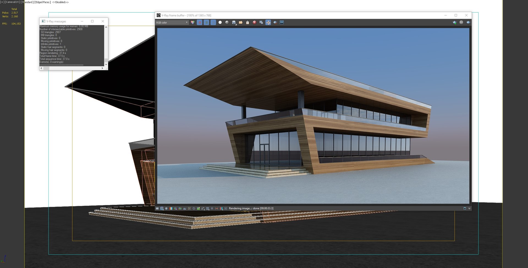Render last with teapot icon

click(468, 23)
